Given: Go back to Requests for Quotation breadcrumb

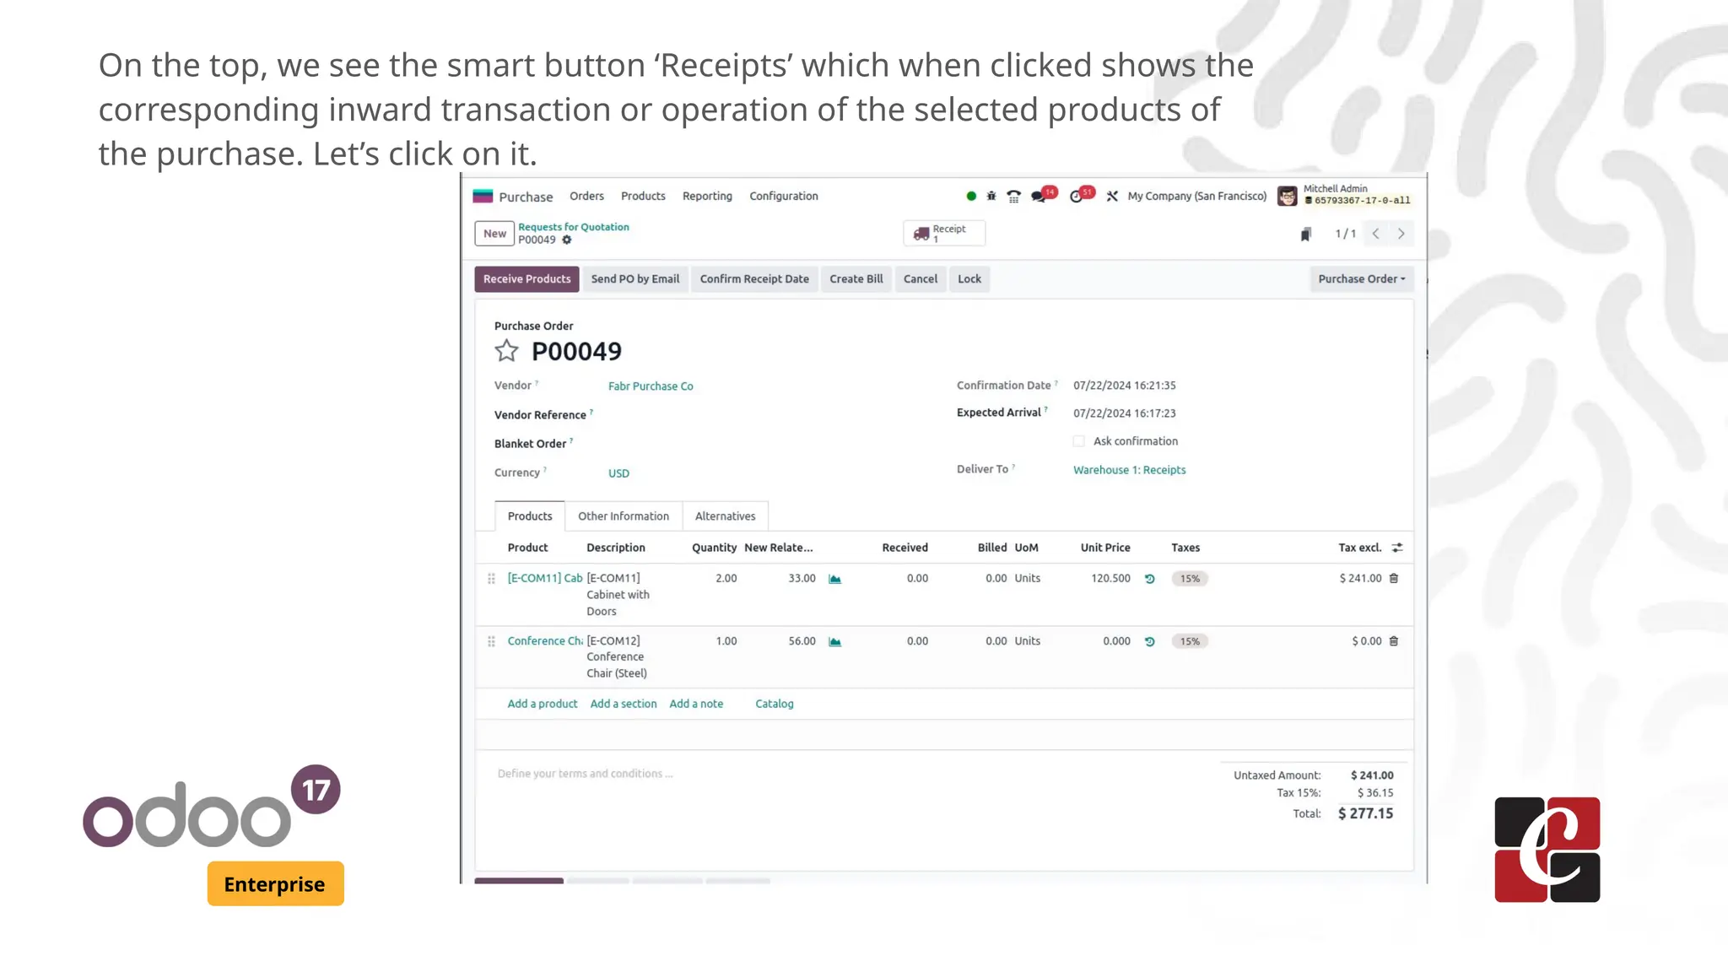Looking at the screenshot, I should [574, 227].
